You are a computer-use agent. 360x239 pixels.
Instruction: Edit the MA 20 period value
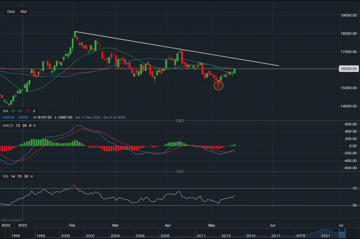coord(13,111)
